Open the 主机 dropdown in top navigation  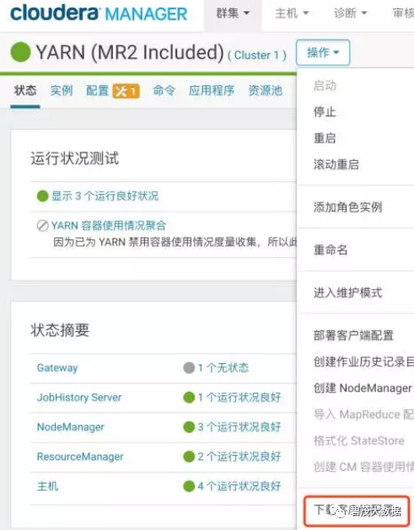pos(292,13)
